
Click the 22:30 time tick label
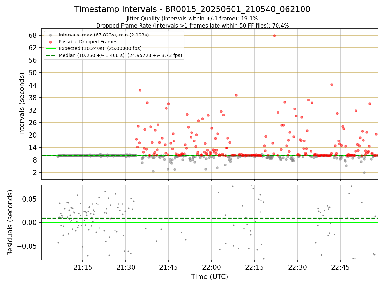click(x=298, y=267)
